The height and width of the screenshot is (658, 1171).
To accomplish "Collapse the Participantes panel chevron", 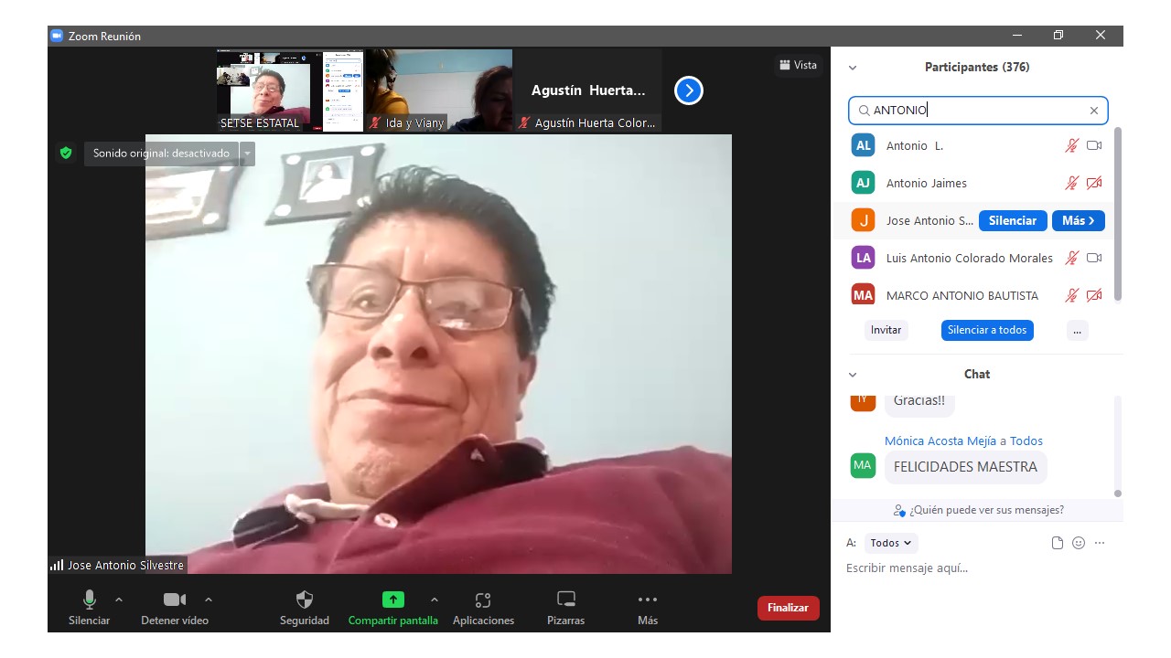I will (853, 68).
